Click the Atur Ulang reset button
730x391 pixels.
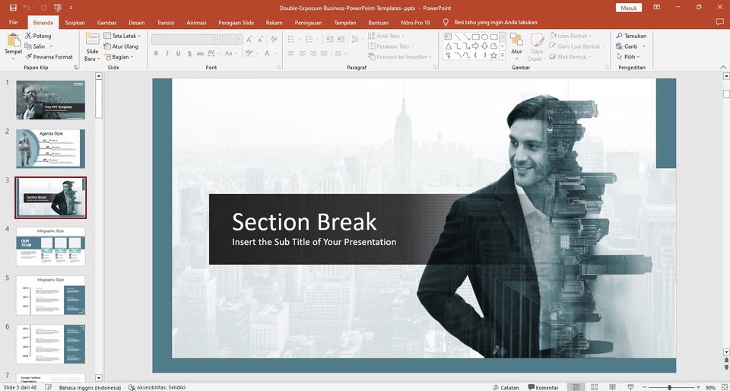tap(121, 46)
